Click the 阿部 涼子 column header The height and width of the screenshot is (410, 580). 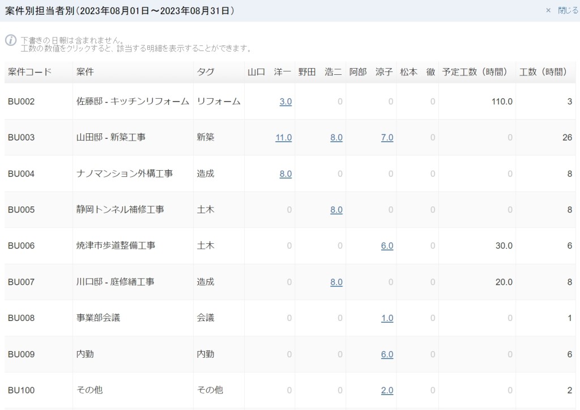(371, 72)
